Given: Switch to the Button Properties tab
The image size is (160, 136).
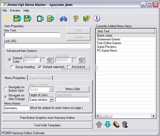Looking at the screenshot, I should (40, 78).
